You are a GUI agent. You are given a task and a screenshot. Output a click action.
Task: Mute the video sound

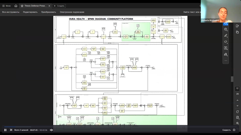[x=51, y=130]
